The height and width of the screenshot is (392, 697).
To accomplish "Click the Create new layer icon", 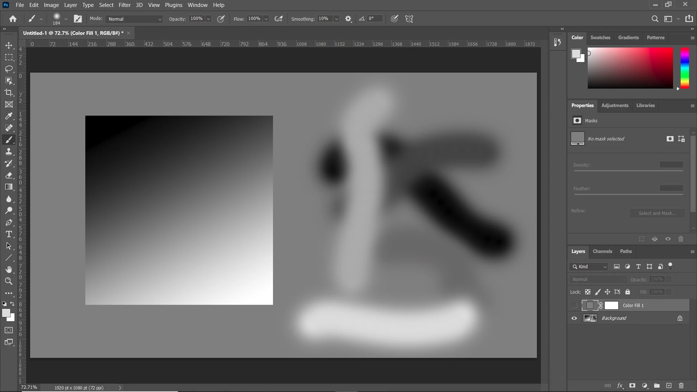I will click(669, 385).
